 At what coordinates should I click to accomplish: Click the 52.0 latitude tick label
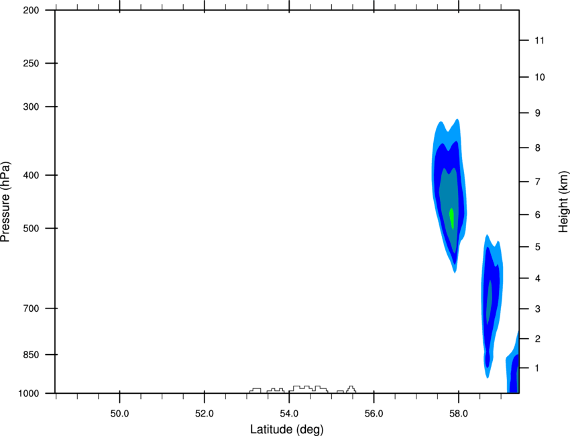point(205,414)
